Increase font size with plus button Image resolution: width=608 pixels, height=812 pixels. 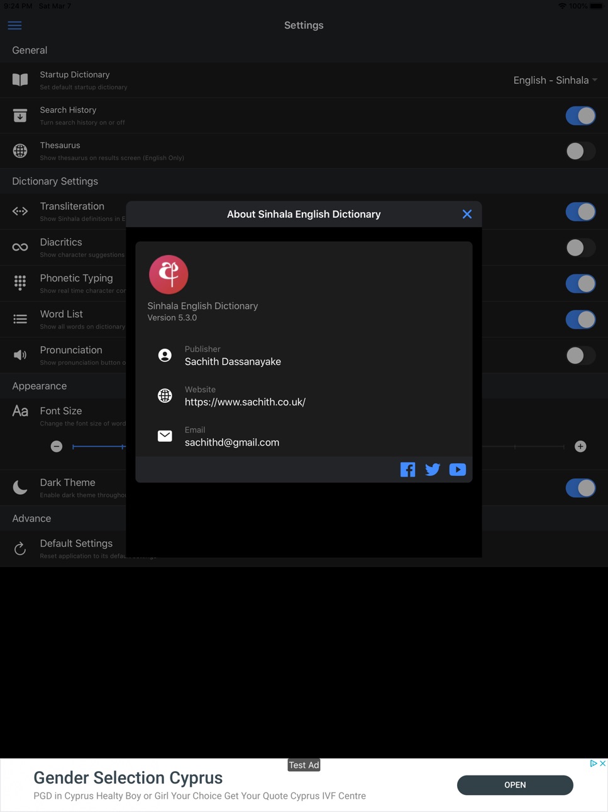coord(580,446)
